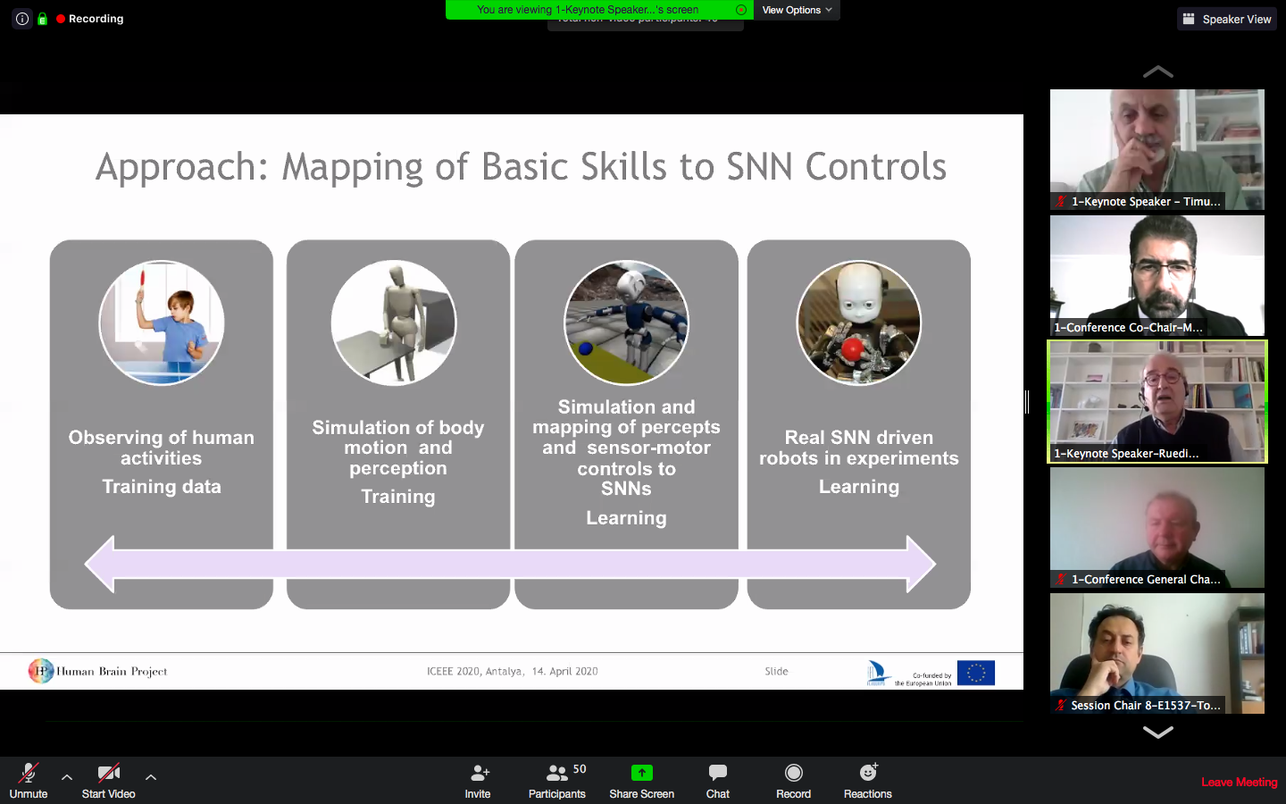This screenshot has height=804, width=1286.
Task: Click Leave Meeting
Action: (1239, 782)
